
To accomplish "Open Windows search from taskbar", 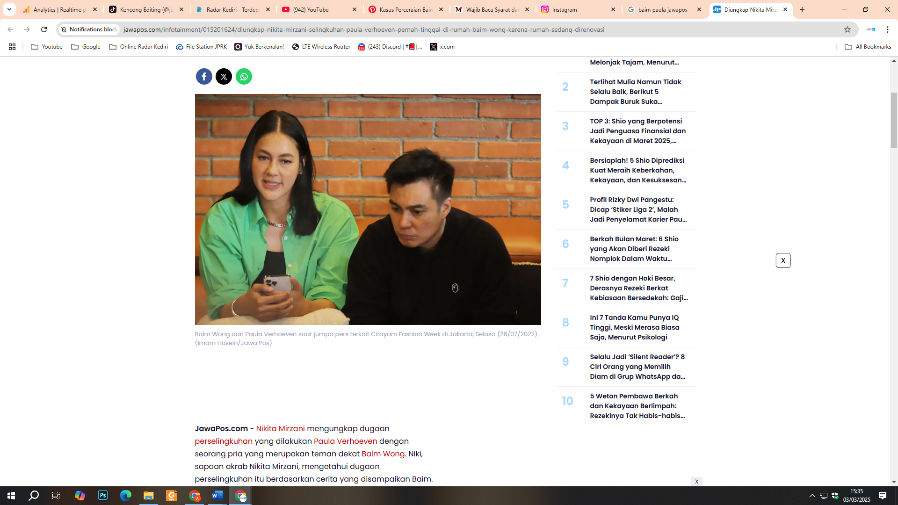I will [x=34, y=496].
